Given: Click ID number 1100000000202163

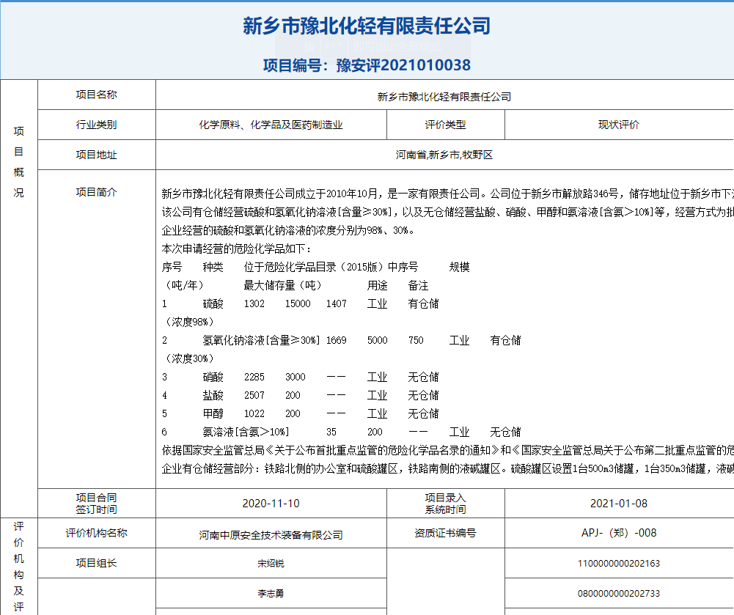Looking at the screenshot, I should click(619, 564).
